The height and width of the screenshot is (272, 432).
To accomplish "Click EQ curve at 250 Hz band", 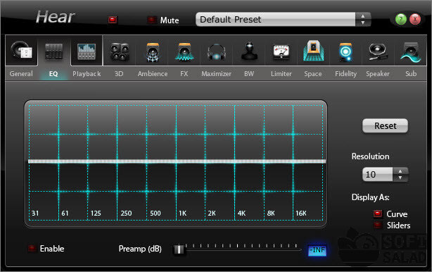I will 117,161.
